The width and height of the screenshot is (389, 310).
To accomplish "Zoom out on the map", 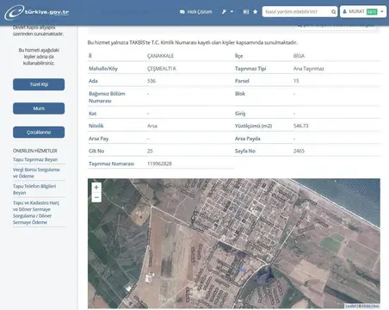I will pos(96,197).
